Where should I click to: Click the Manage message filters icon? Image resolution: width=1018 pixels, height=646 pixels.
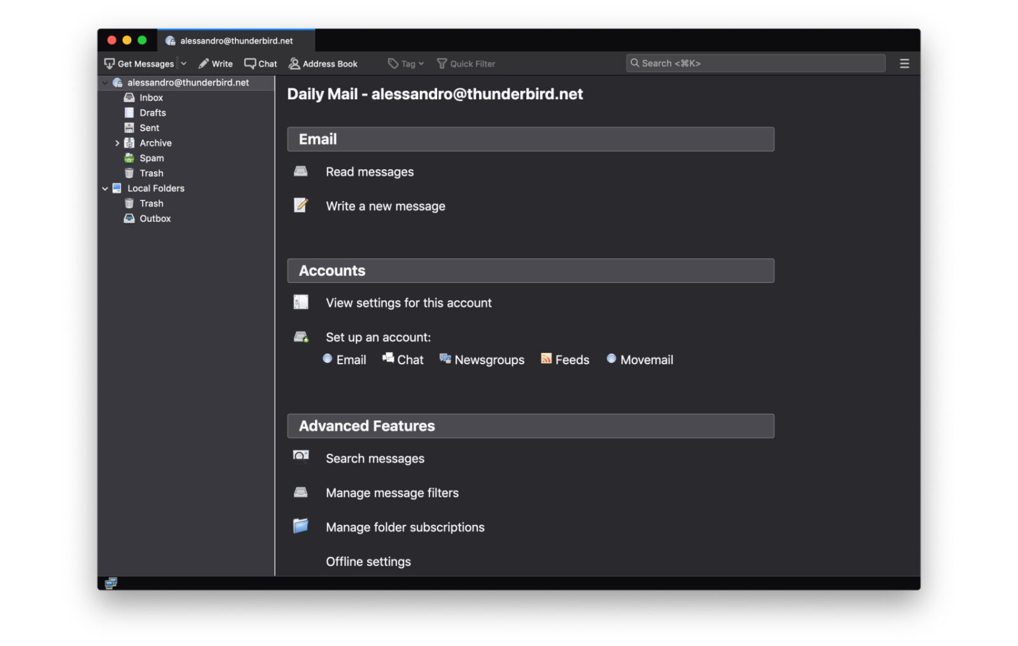[x=300, y=492]
